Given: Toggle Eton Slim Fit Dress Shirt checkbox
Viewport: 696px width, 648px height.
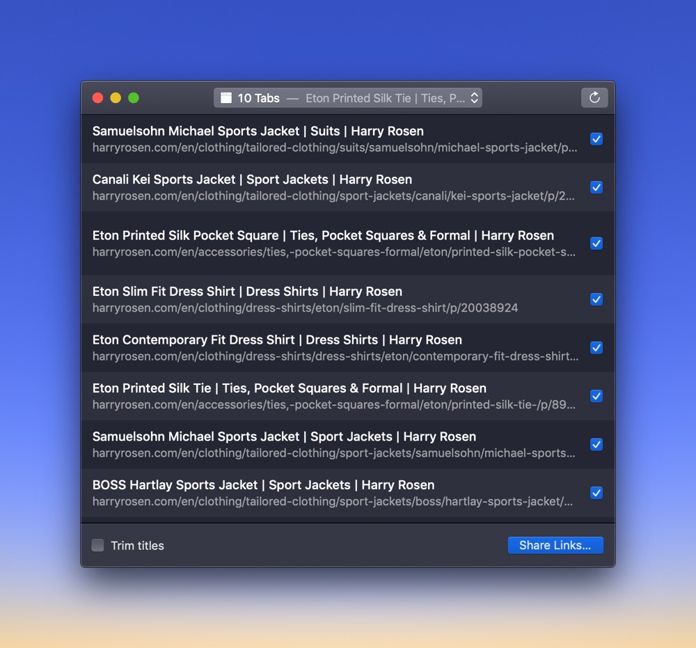Looking at the screenshot, I should point(596,299).
